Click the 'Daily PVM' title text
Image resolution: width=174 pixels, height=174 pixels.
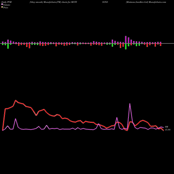(x=7, y=2)
